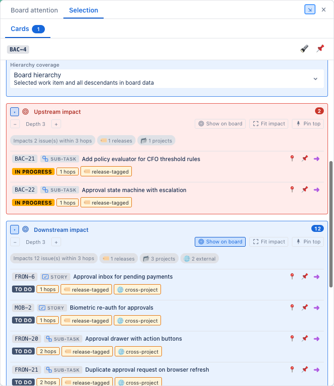
Task: Click Fit impact in Upstream section
Action: [x=269, y=124]
